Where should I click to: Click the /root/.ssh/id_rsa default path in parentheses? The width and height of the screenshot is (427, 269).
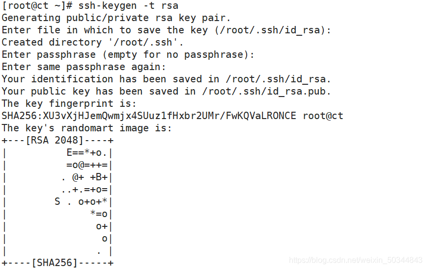click(x=270, y=30)
